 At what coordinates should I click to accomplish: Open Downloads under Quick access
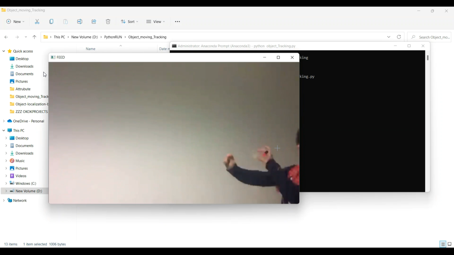point(25,66)
